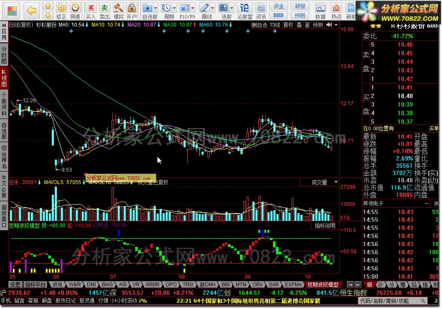Collapse the left sidebar using top-left arrow icon
This screenshot has width=442, height=309.
click(4, 25)
